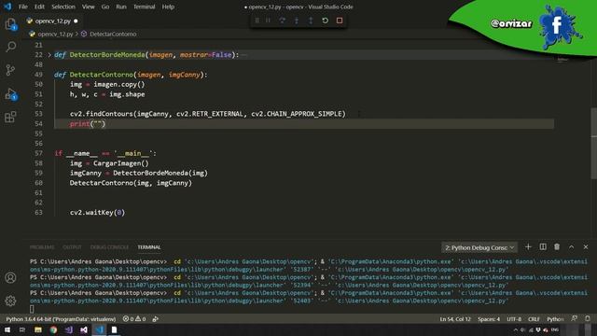Select the opencv_12.py editor tab
The width and height of the screenshot is (597, 336).
point(52,21)
